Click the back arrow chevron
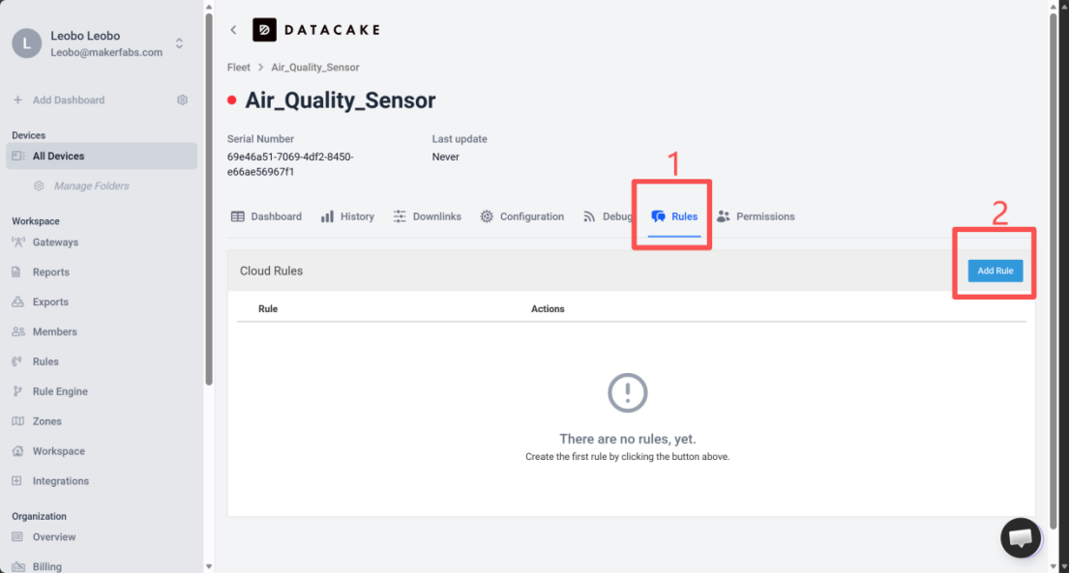1070x573 pixels. click(233, 30)
